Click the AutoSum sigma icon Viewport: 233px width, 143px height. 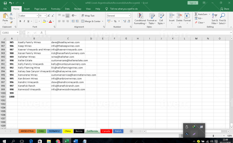[x=196, y=14]
